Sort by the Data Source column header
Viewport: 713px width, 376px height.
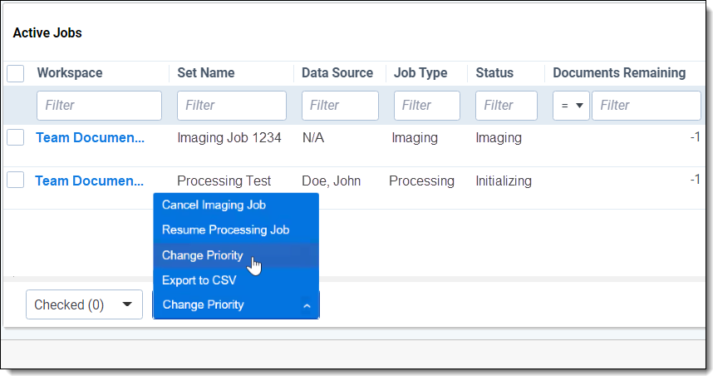(337, 73)
